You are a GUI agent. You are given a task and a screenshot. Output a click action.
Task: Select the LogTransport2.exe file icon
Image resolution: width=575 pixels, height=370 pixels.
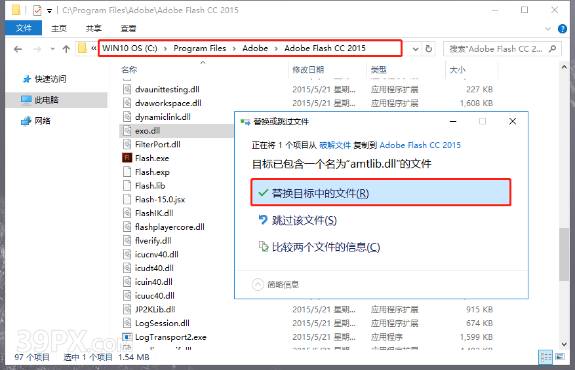coord(127,337)
